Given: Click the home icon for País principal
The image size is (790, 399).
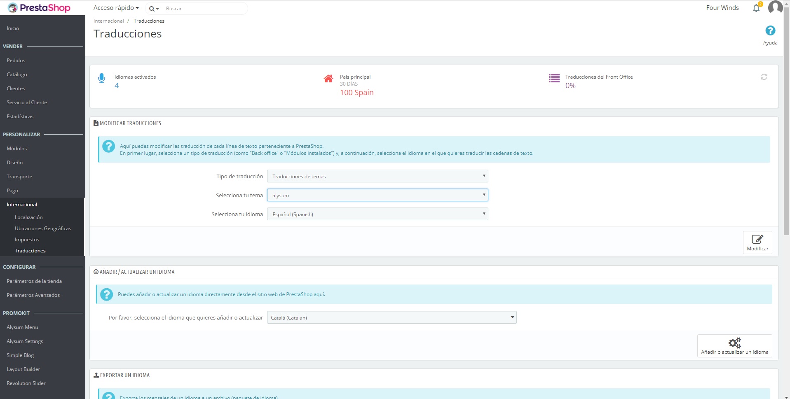Looking at the screenshot, I should 328,78.
